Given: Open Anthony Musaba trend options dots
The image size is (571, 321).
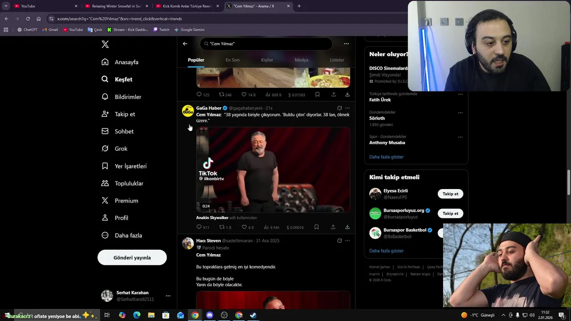Looking at the screenshot, I should click(460, 137).
